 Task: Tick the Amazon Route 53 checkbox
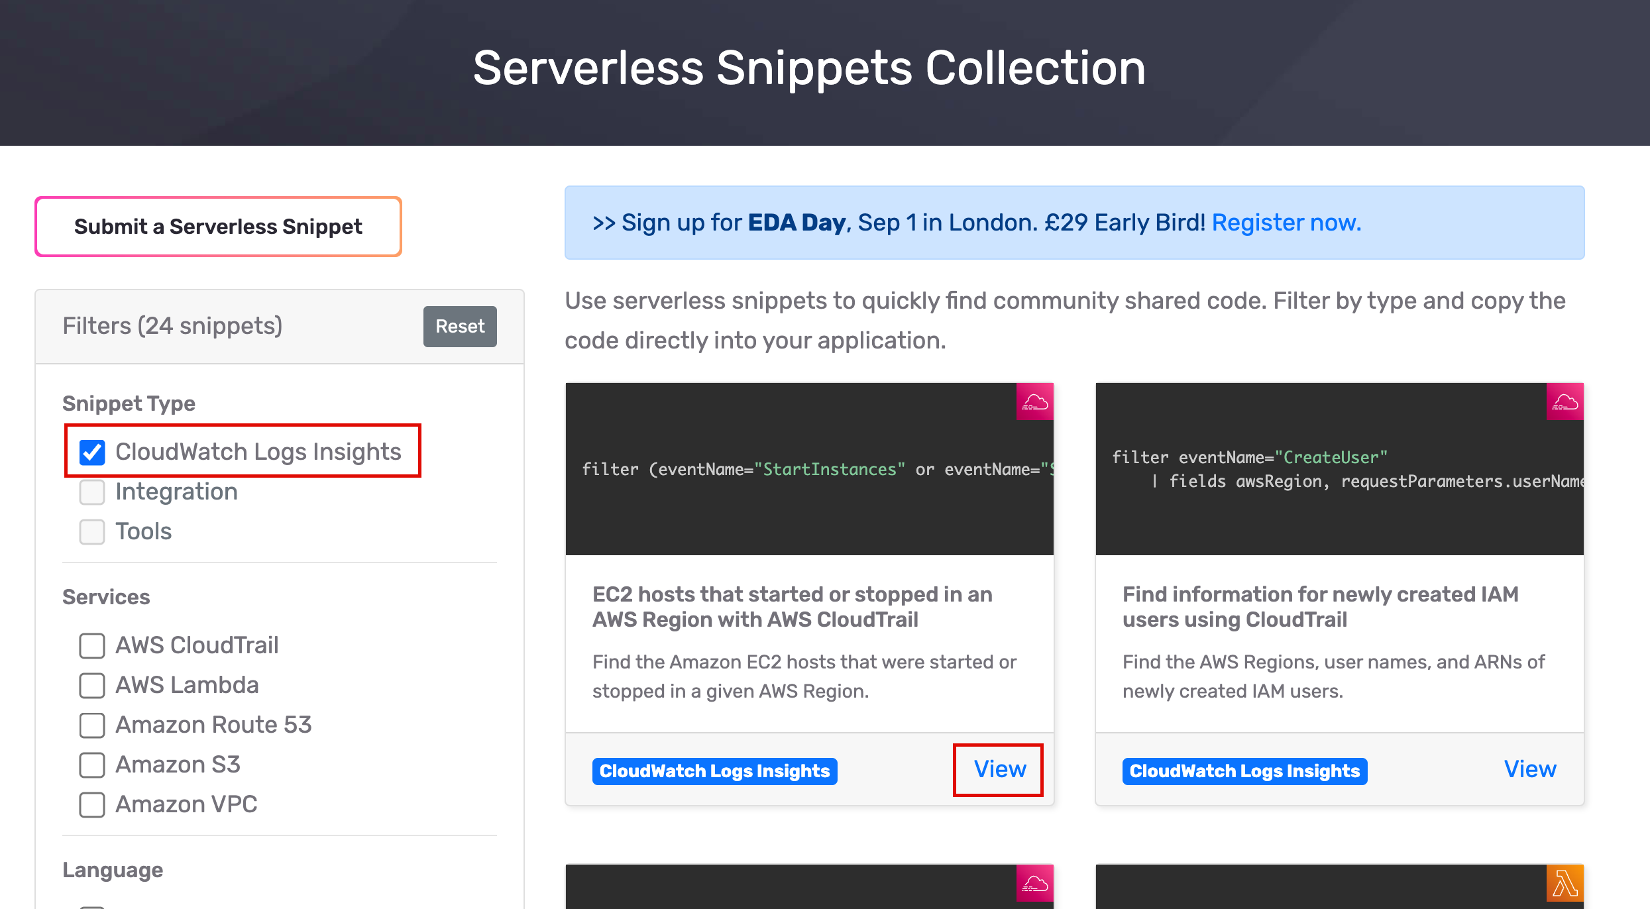(x=92, y=725)
